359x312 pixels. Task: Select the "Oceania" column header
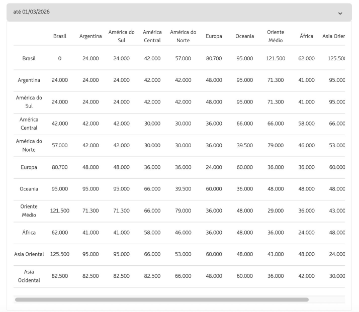[x=245, y=36]
